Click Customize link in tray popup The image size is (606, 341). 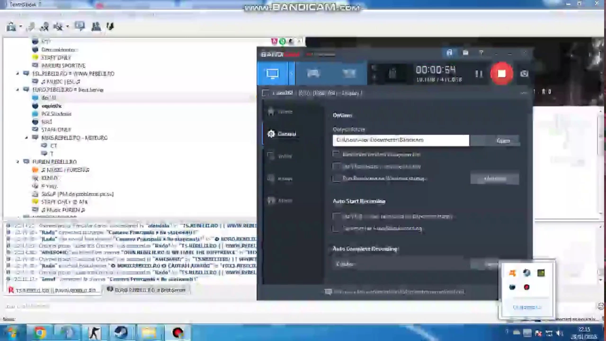point(526,307)
